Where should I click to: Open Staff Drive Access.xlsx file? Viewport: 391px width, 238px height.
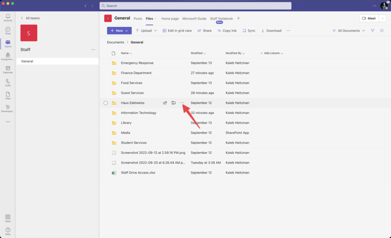coord(138,173)
